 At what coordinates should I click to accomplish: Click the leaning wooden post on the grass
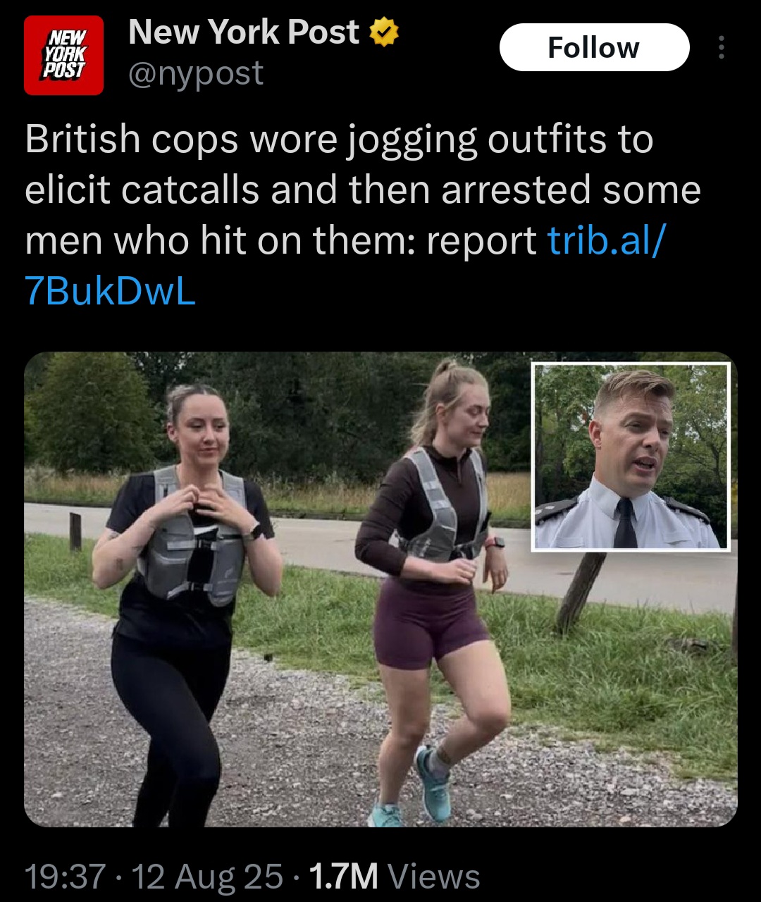tap(579, 592)
